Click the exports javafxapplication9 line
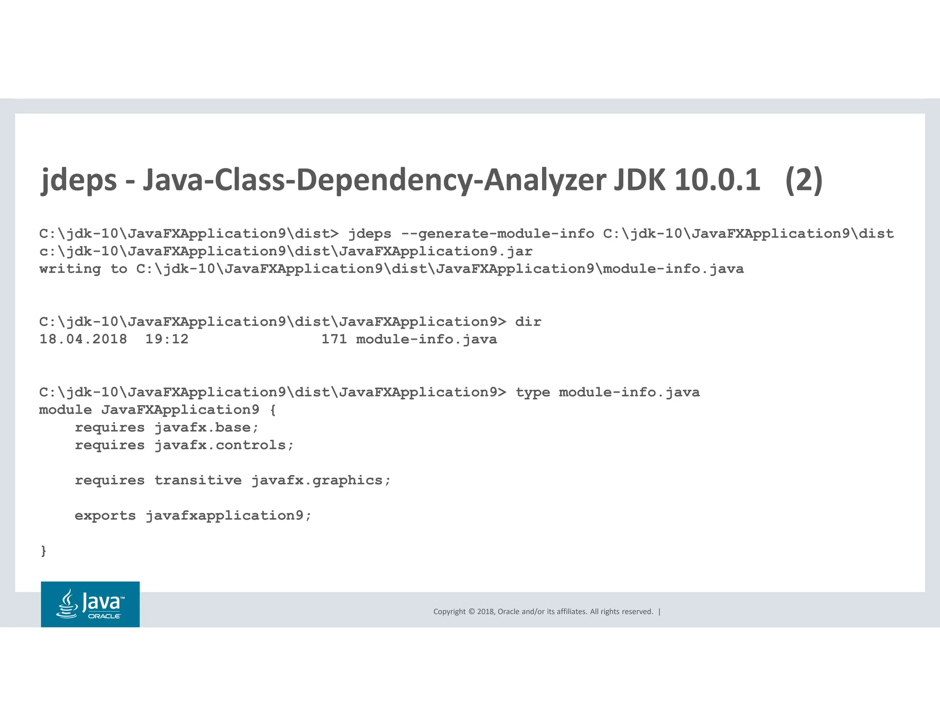 coord(193,516)
